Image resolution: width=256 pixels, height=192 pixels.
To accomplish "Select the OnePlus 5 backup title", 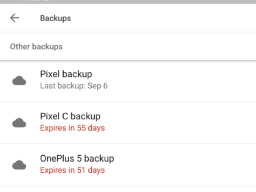I will pos(77,159).
